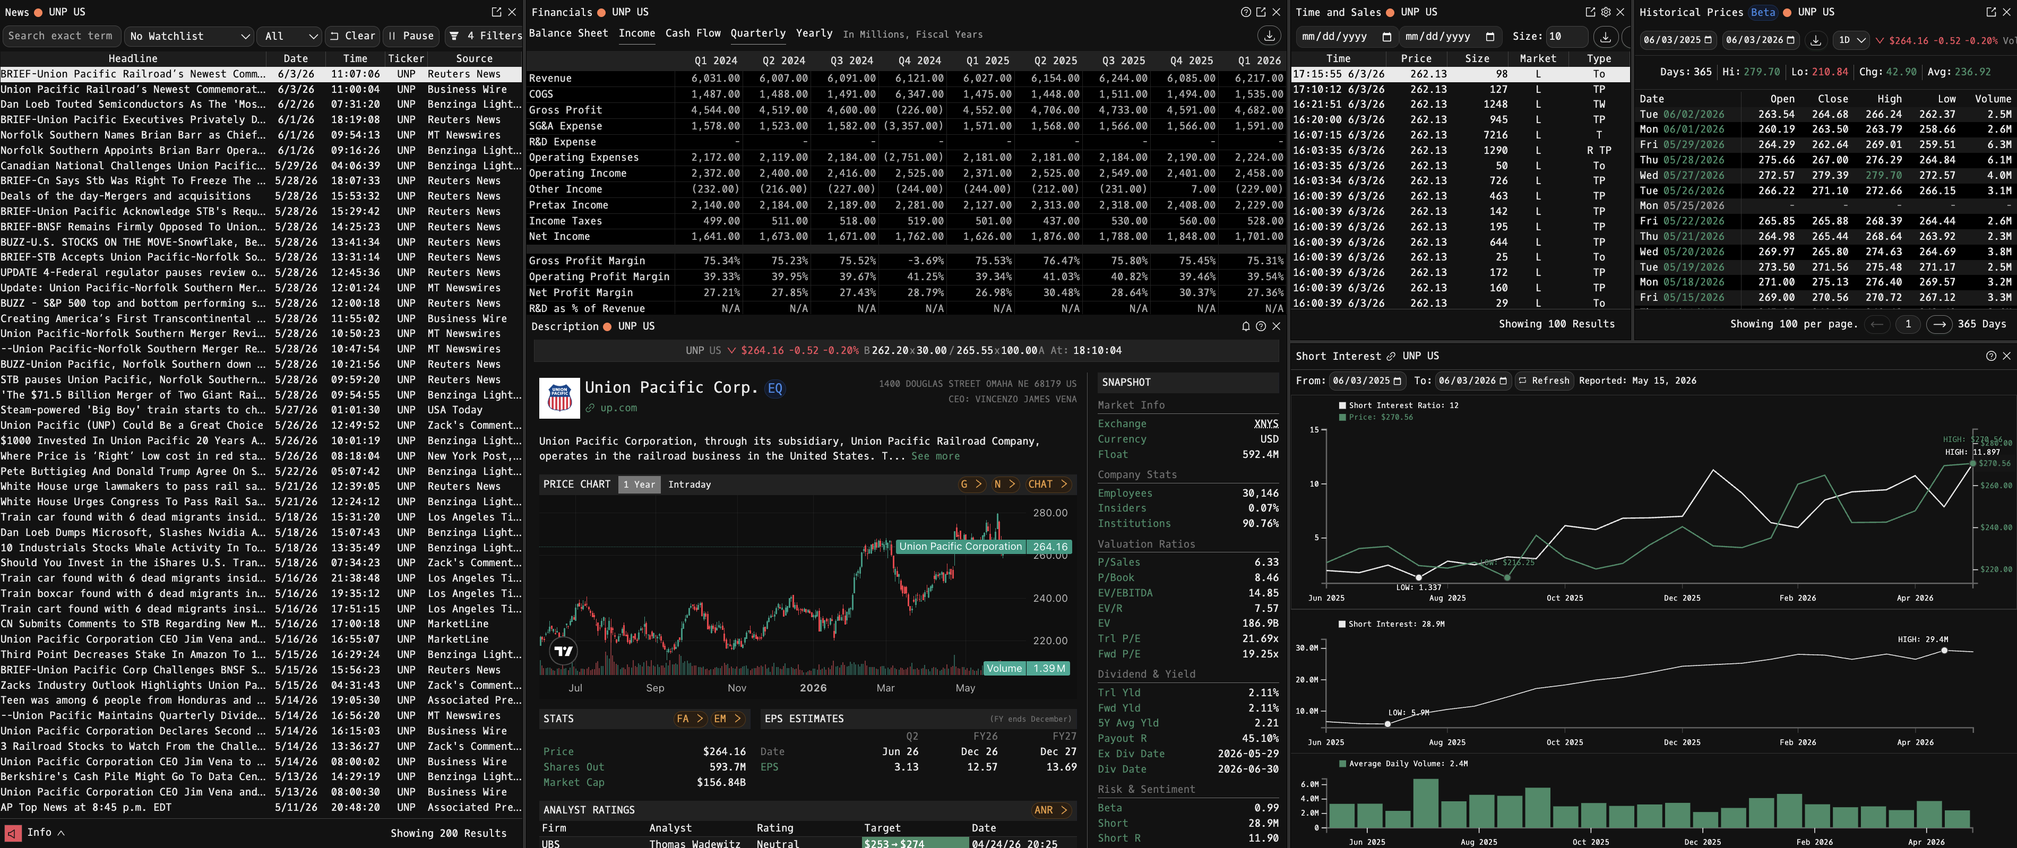This screenshot has width=2017, height=848.
Task: Click page 1 button in Historical Prices
Action: point(1907,324)
